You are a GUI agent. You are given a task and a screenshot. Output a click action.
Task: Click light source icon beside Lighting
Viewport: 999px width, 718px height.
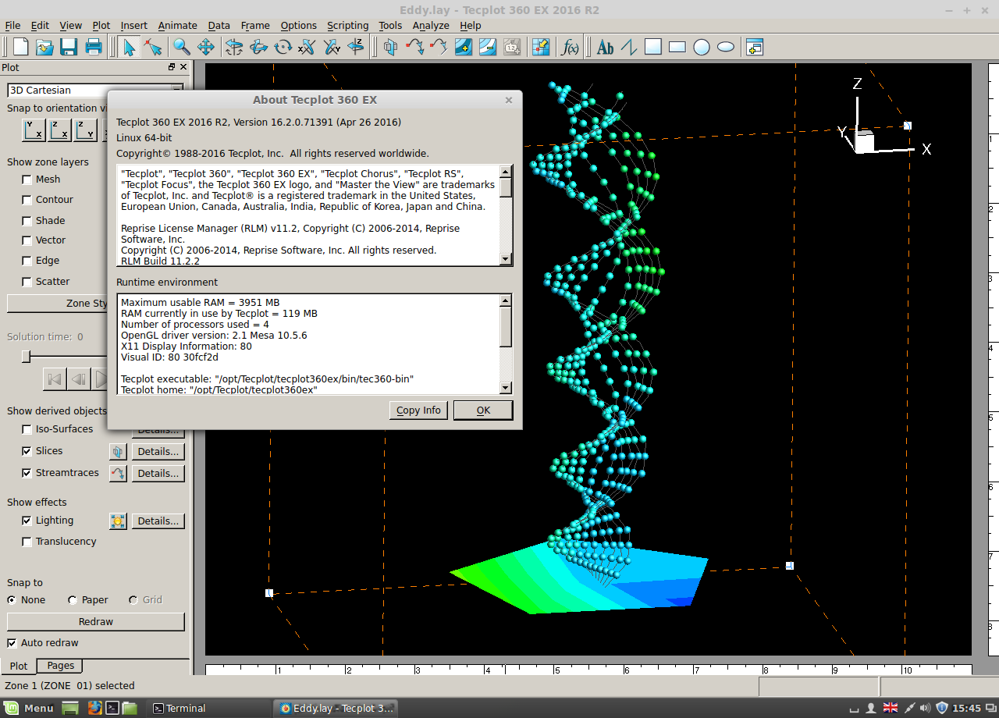point(118,521)
